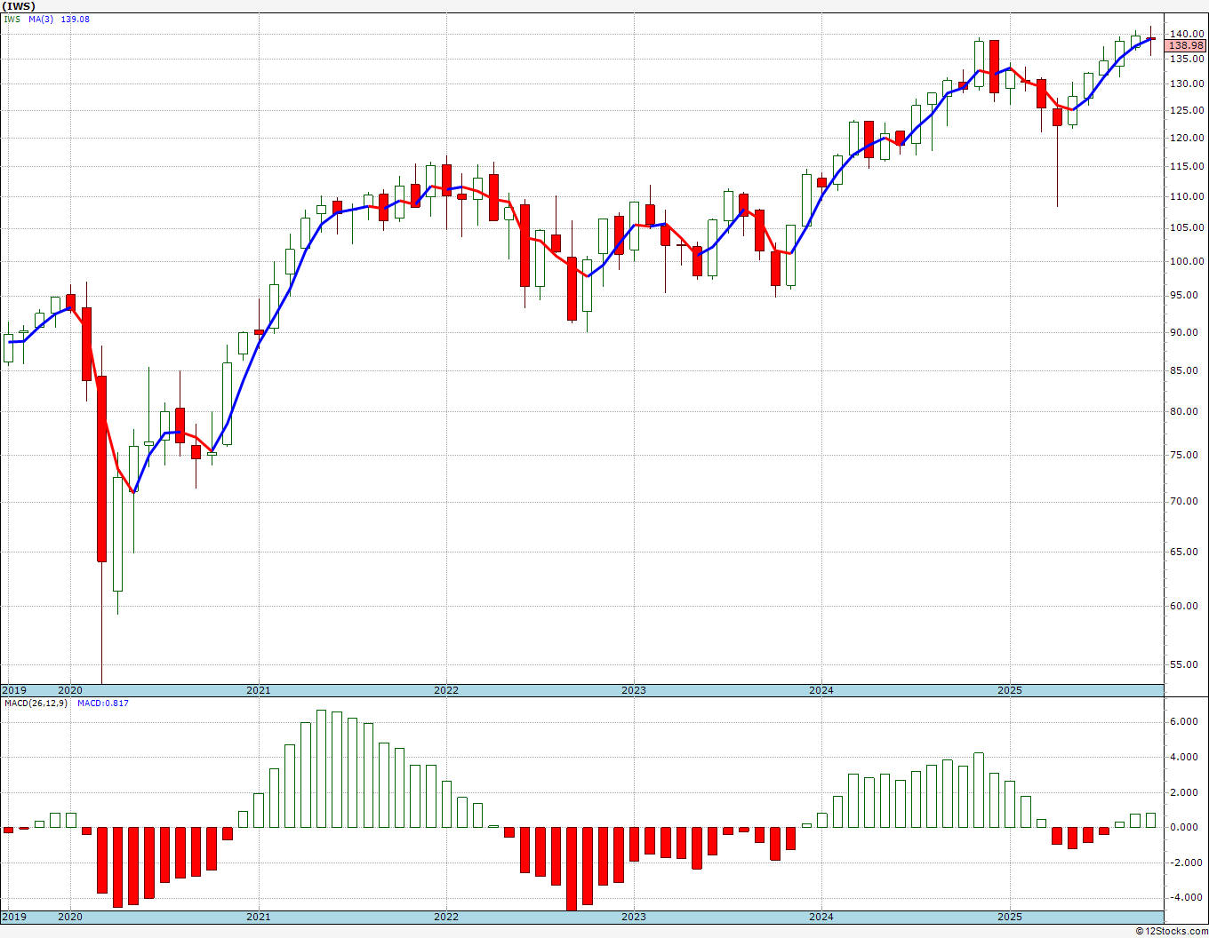Screen dimensions: 1209x938
Task: Select the MACD:0.817 value readout
Action: tap(103, 703)
